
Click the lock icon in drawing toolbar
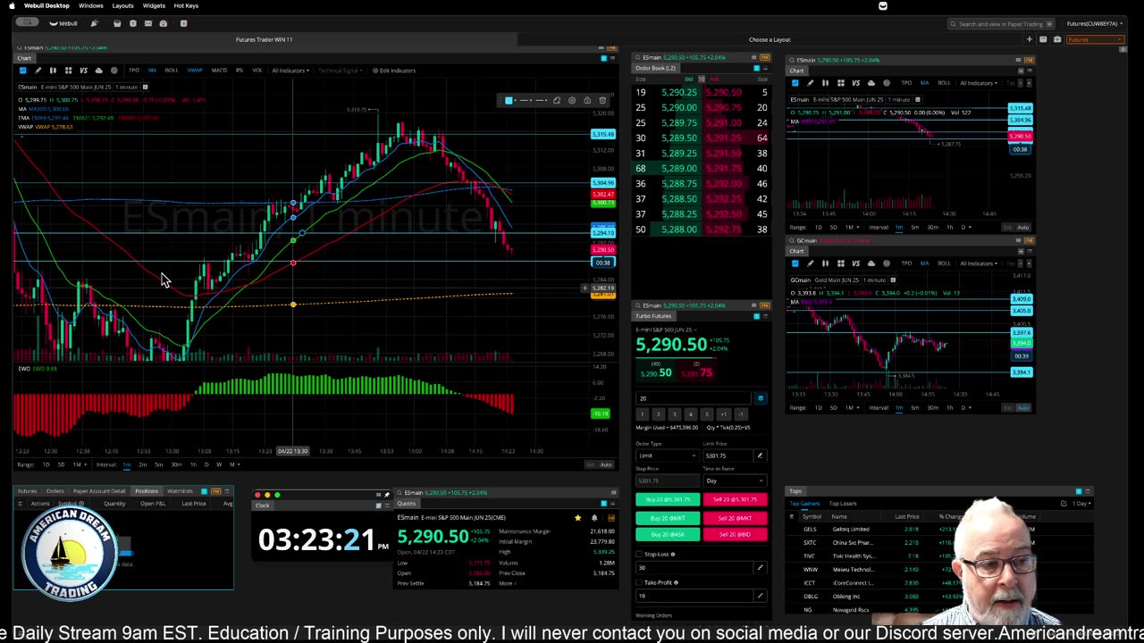click(x=587, y=100)
